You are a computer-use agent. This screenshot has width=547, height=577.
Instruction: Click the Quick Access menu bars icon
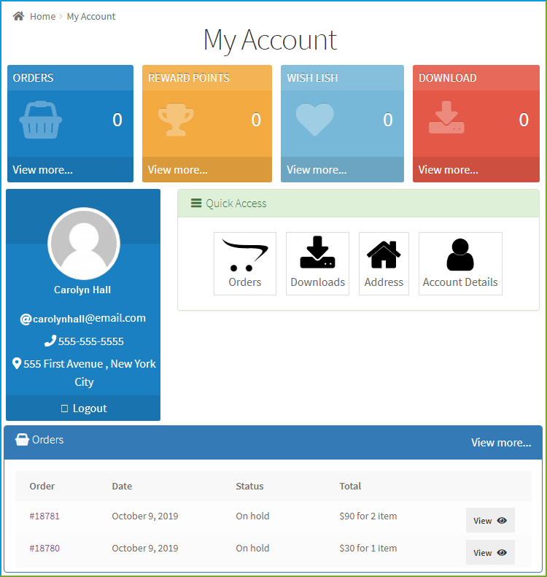196,204
